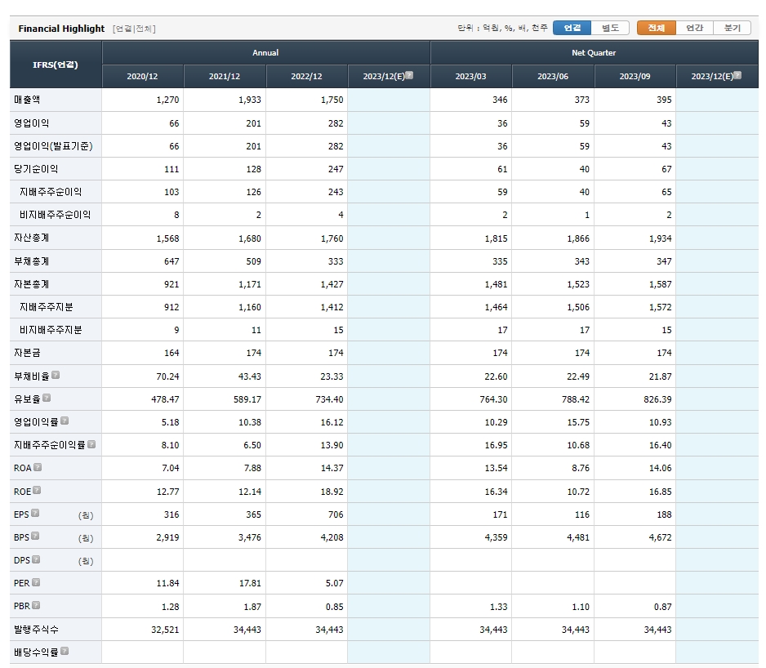Click help icon next to 배당수익률

pos(65,652)
